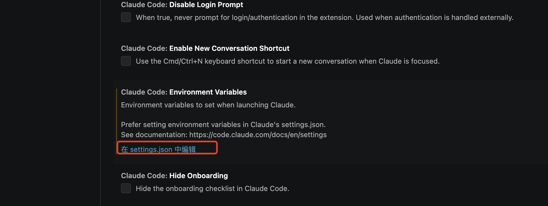Image resolution: width=548 pixels, height=206 pixels.
Task: Check the Hide Onboarding checkbox
Action: pyautogui.click(x=126, y=188)
